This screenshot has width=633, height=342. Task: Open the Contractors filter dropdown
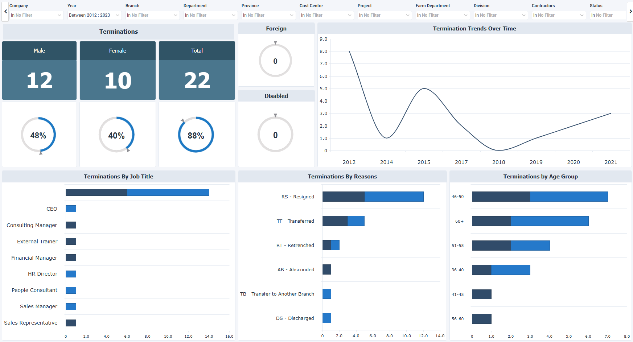click(559, 15)
